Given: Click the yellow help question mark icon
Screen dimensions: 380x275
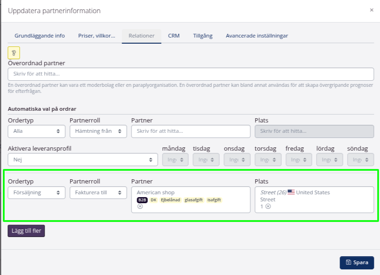Looking at the screenshot, I should click(x=14, y=53).
